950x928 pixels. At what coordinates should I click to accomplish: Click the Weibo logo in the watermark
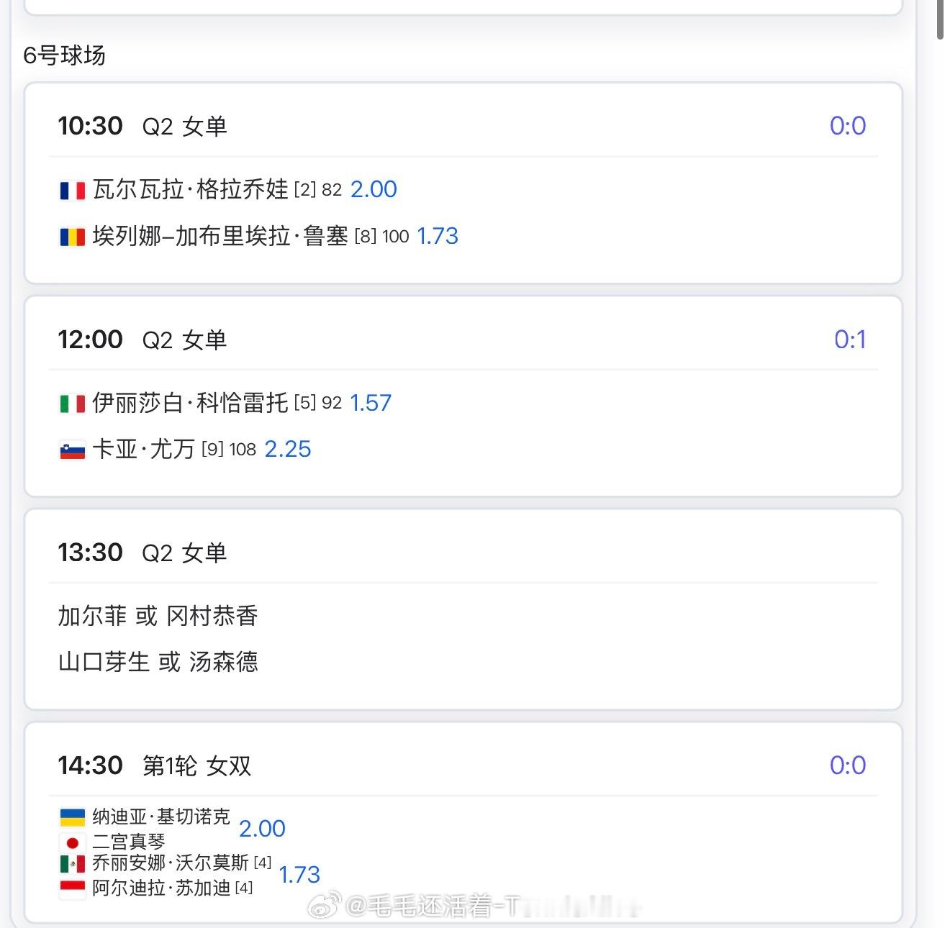coord(325,906)
